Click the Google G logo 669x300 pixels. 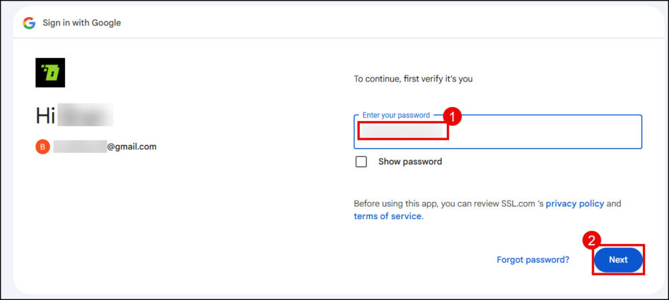[29, 23]
